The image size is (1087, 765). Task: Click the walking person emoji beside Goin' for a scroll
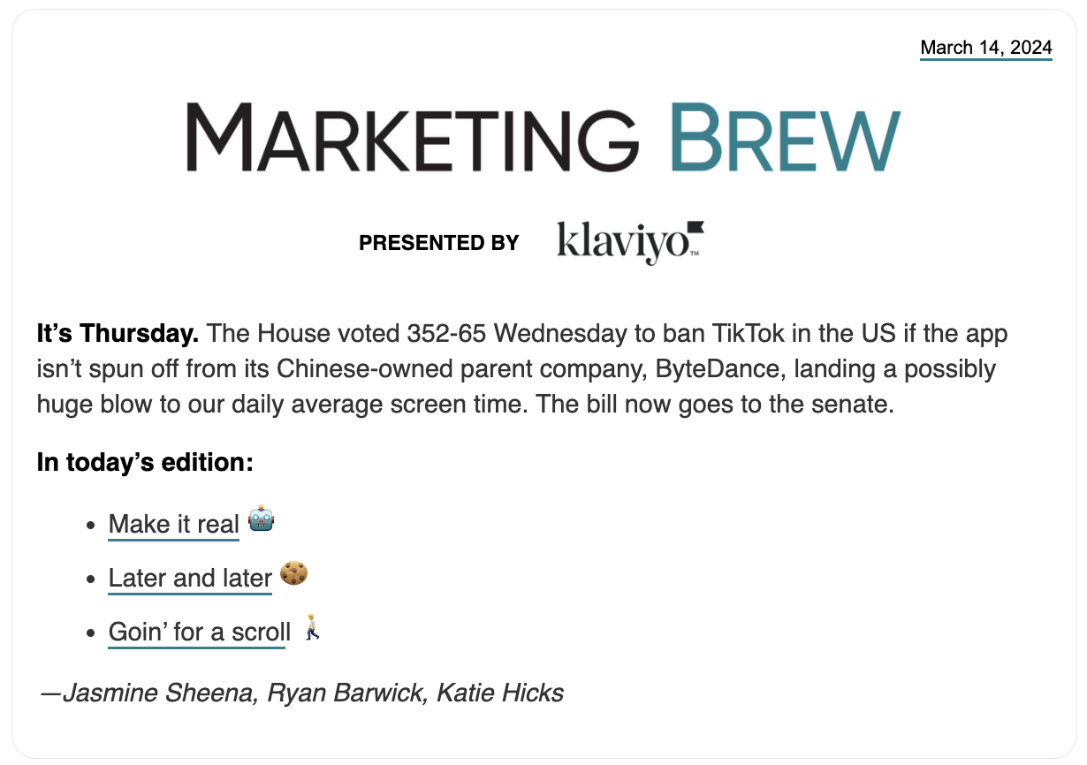310,628
